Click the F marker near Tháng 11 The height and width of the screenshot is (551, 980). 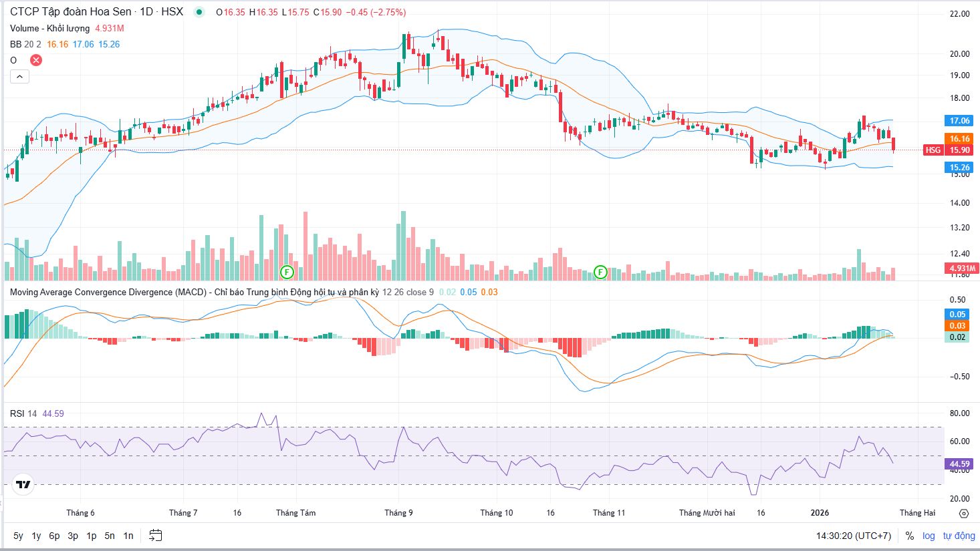[x=600, y=272]
